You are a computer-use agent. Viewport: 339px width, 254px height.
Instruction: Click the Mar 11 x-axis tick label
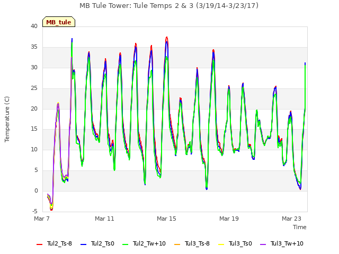click(104, 219)
